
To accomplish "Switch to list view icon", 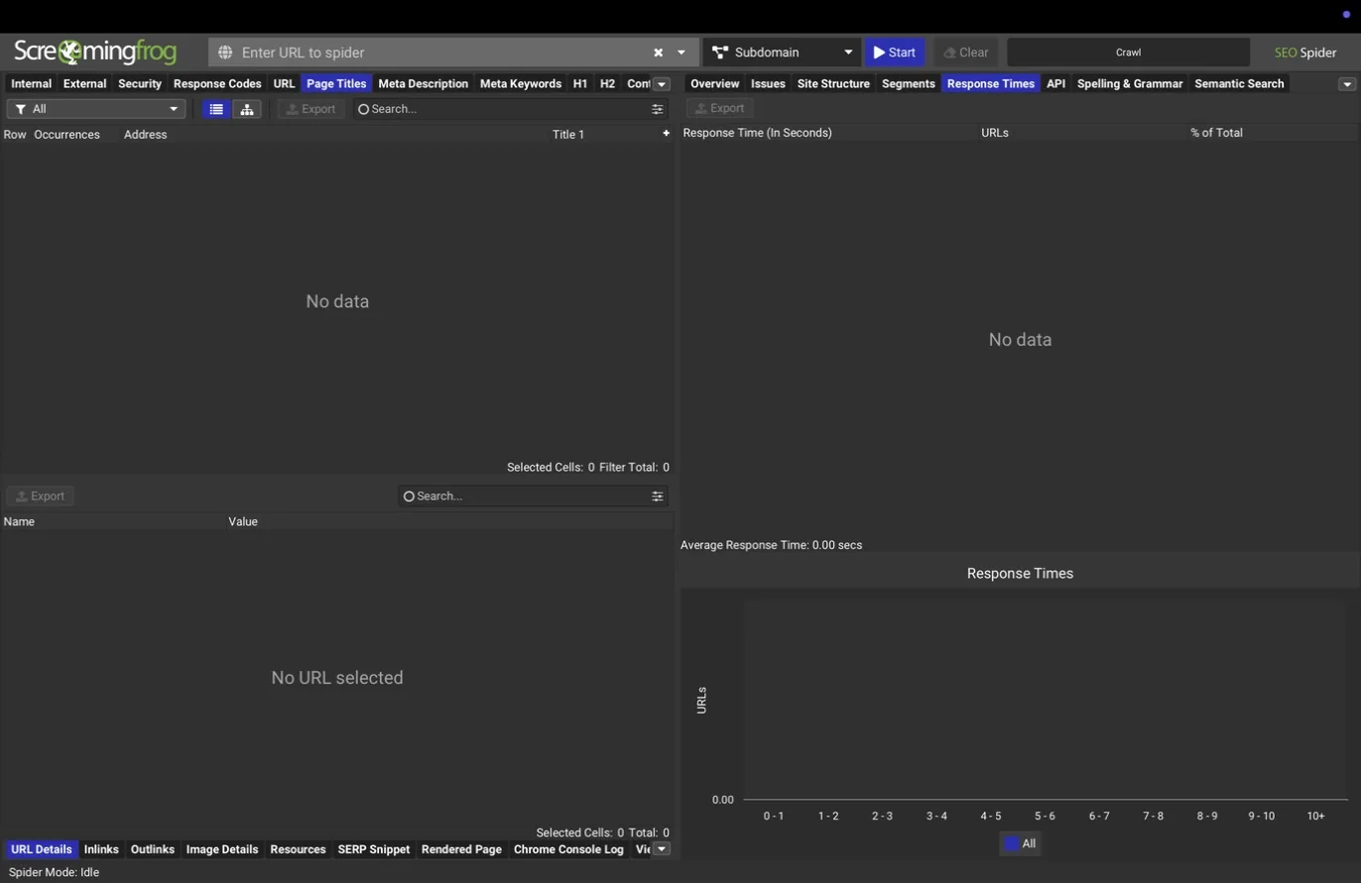I will pos(216,109).
